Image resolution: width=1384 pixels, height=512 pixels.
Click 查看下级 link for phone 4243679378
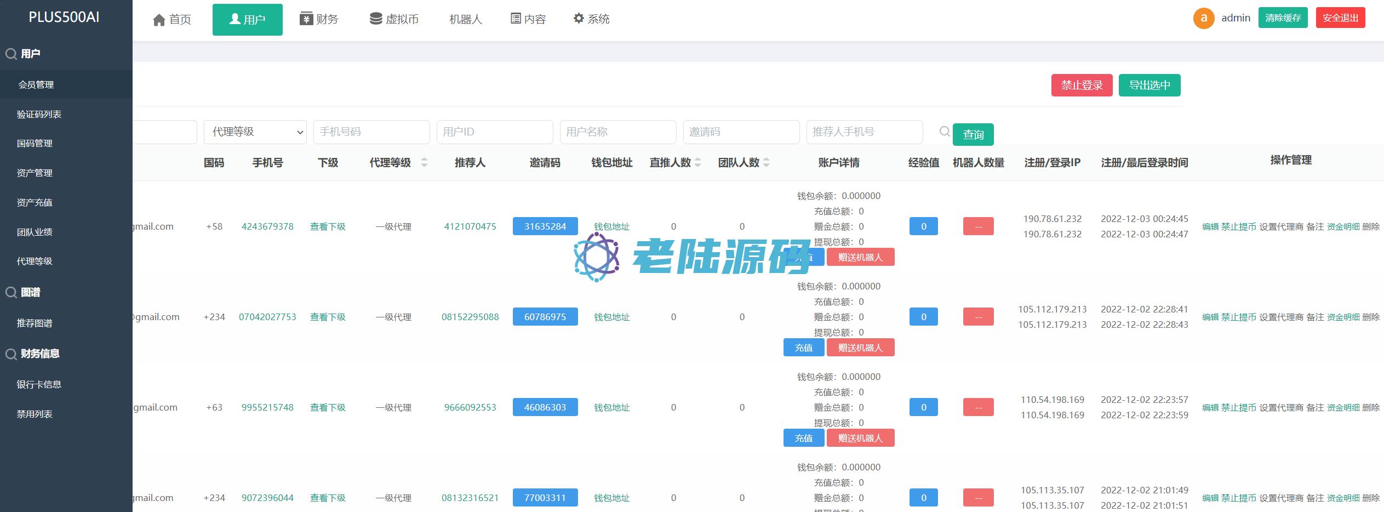point(328,226)
